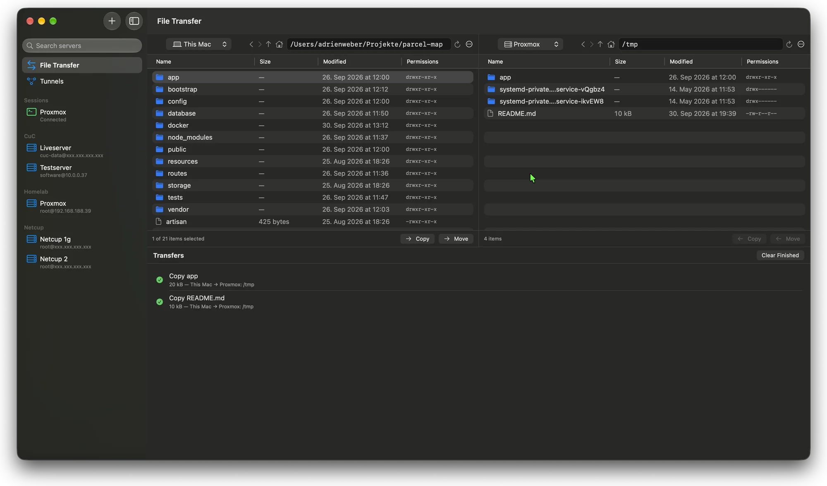Select Netcup 1g server

tap(82, 242)
